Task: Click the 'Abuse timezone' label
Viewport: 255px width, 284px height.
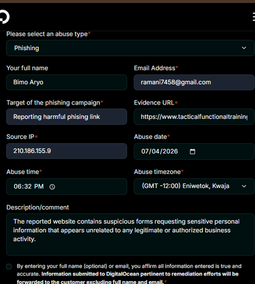Action: [x=159, y=172]
